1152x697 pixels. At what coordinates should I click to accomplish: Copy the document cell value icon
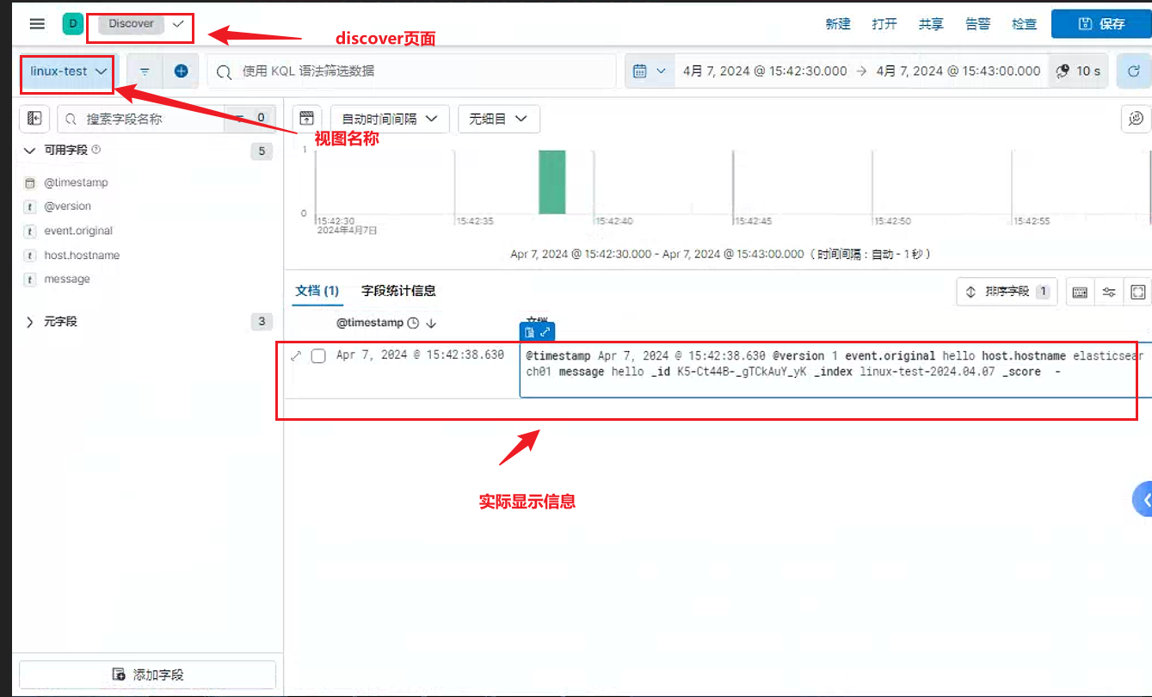tap(530, 331)
